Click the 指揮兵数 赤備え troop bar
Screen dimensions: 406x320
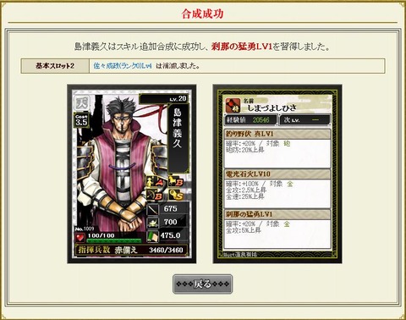tap(131, 250)
